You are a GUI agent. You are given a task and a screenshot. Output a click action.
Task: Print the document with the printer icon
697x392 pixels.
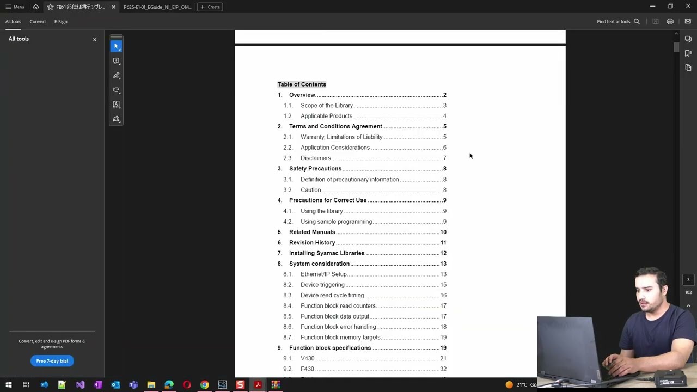(x=670, y=22)
